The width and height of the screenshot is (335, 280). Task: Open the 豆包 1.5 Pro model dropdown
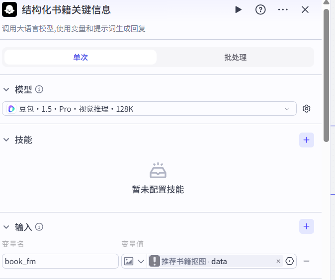tap(149, 109)
